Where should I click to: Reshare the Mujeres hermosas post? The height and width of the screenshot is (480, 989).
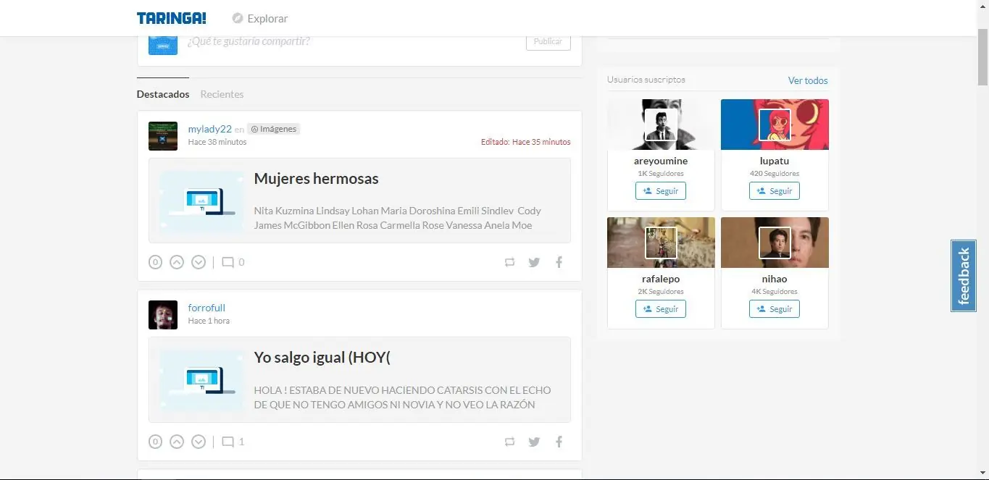(x=509, y=262)
